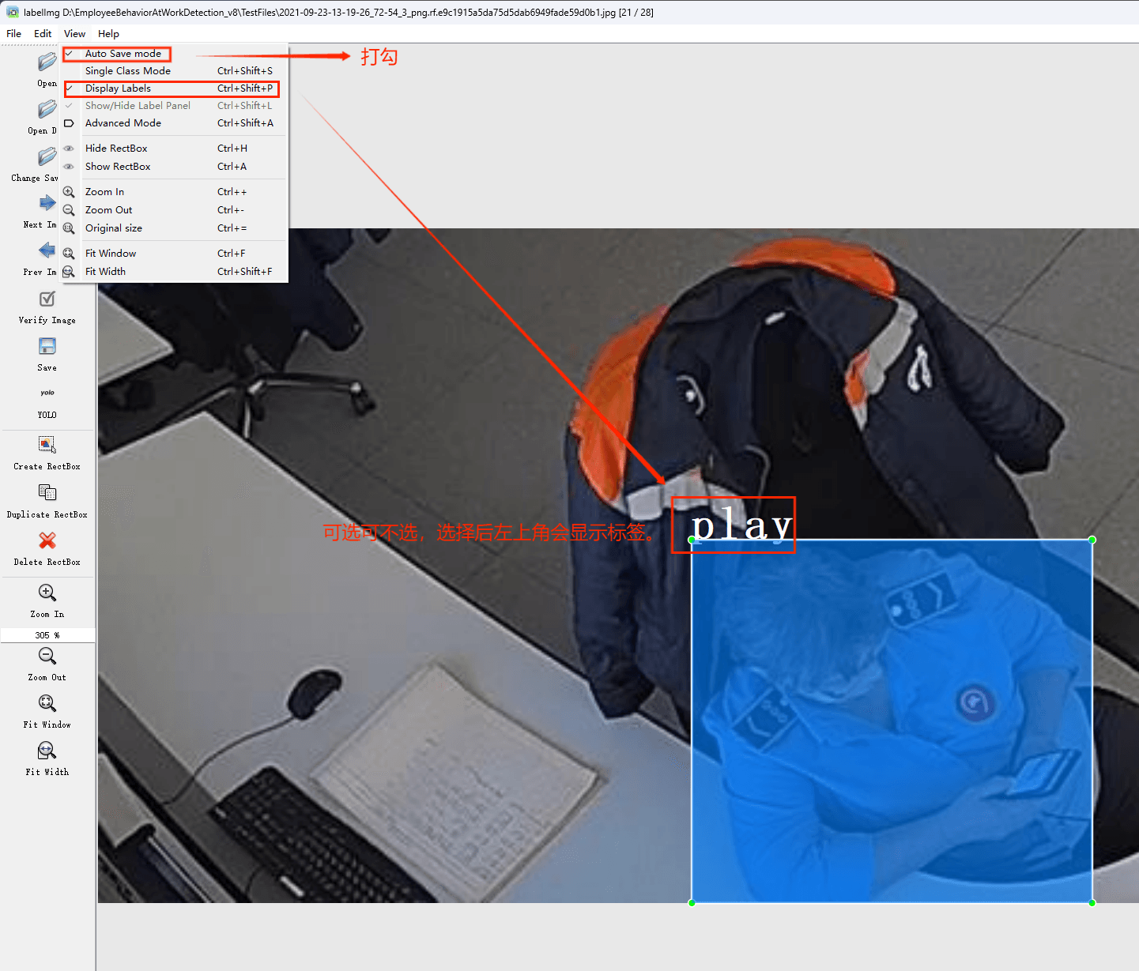Select Fit Window from the View menu
The width and height of the screenshot is (1139, 971).
click(x=175, y=254)
